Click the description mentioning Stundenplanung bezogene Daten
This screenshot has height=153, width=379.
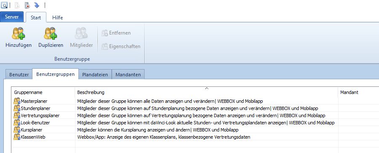pyautogui.click(x=197, y=108)
